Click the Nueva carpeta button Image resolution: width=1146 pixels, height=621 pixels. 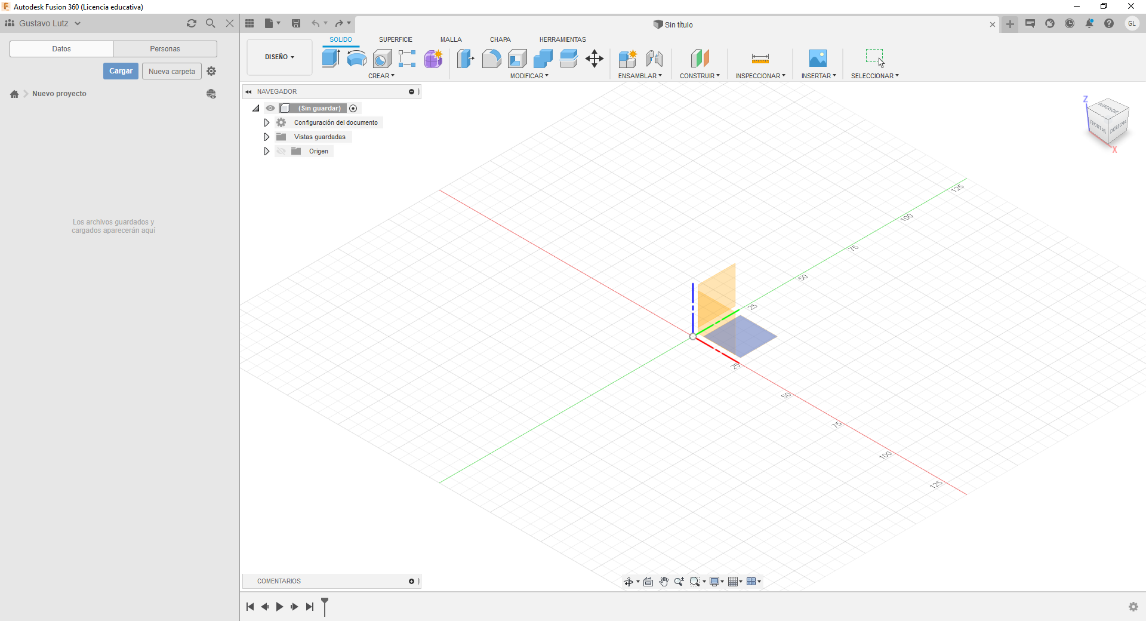pyautogui.click(x=172, y=71)
